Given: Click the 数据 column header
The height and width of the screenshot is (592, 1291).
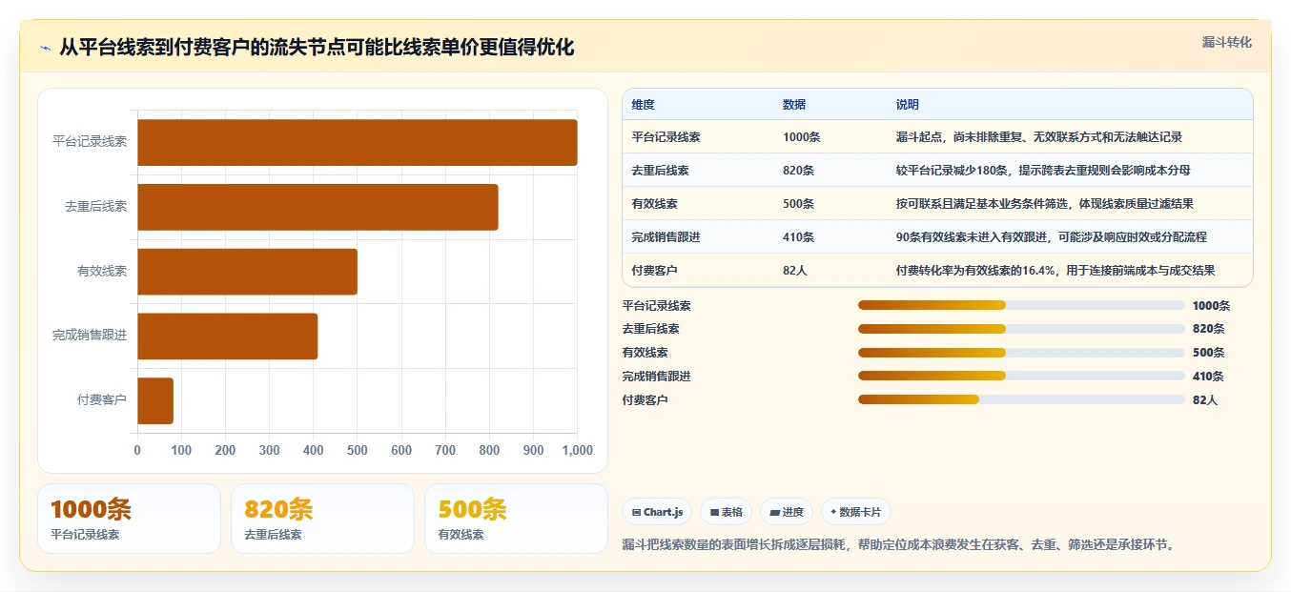Looking at the screenshot, I should 794,104.
